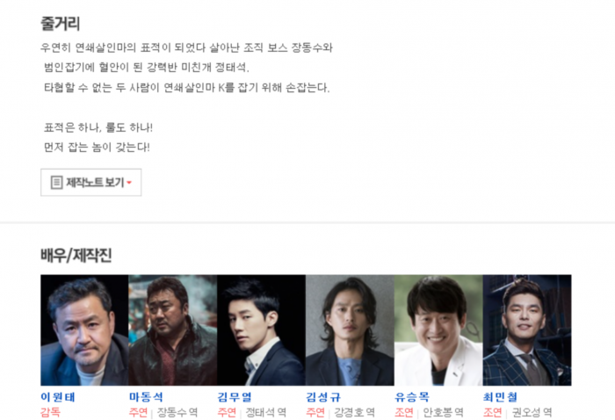Click the 장동수 역 role text

click(x=177, y=412)
